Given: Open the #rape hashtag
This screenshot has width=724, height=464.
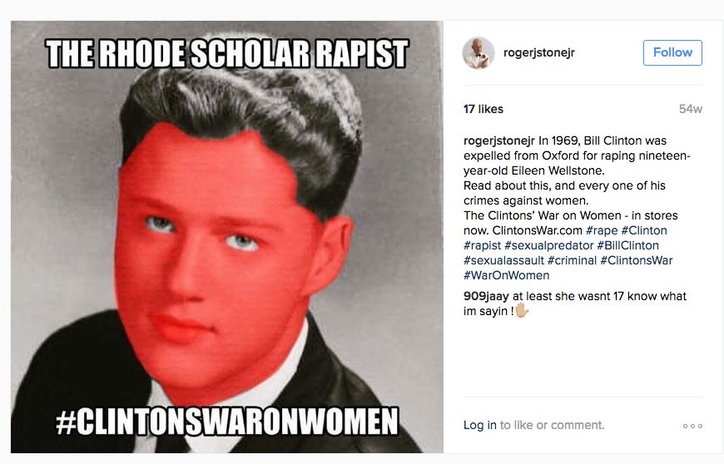Looking at the screenshot, I should [602, 230].
